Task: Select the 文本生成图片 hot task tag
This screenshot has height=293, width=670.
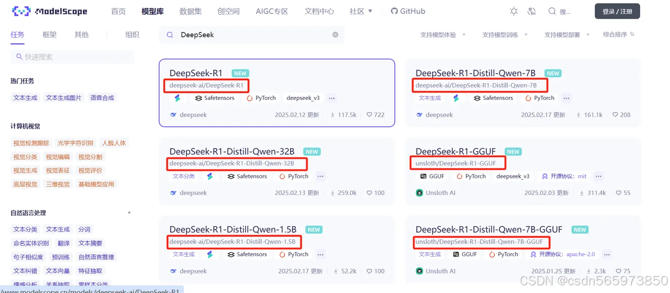Action: click(64, 98)
